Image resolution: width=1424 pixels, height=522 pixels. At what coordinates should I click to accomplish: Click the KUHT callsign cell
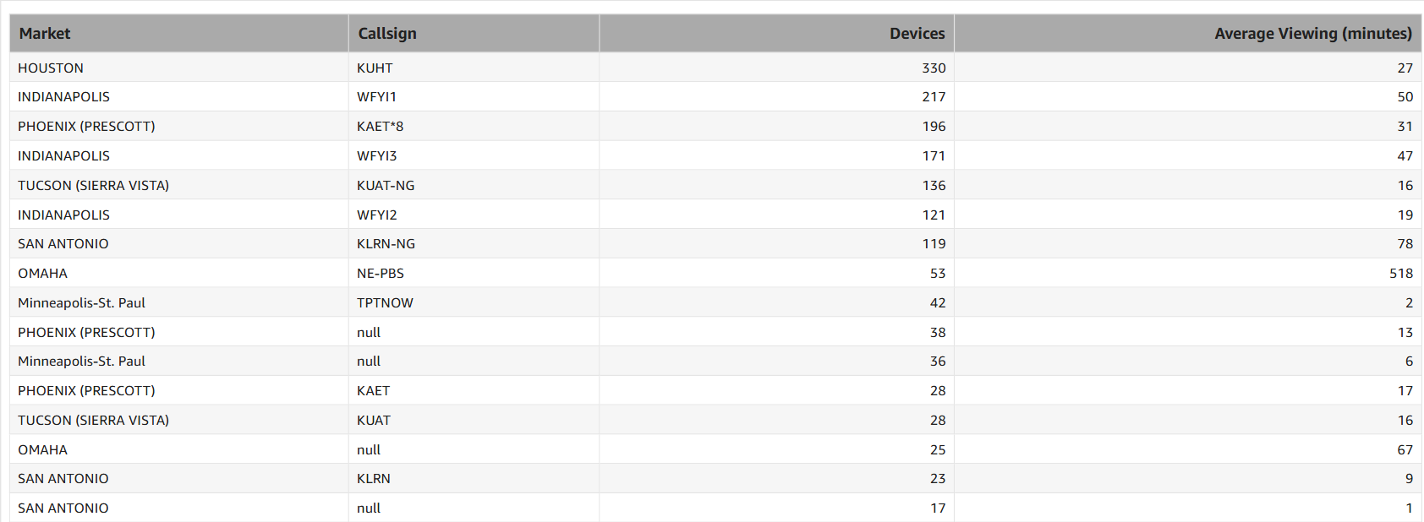tap(375, 68)
